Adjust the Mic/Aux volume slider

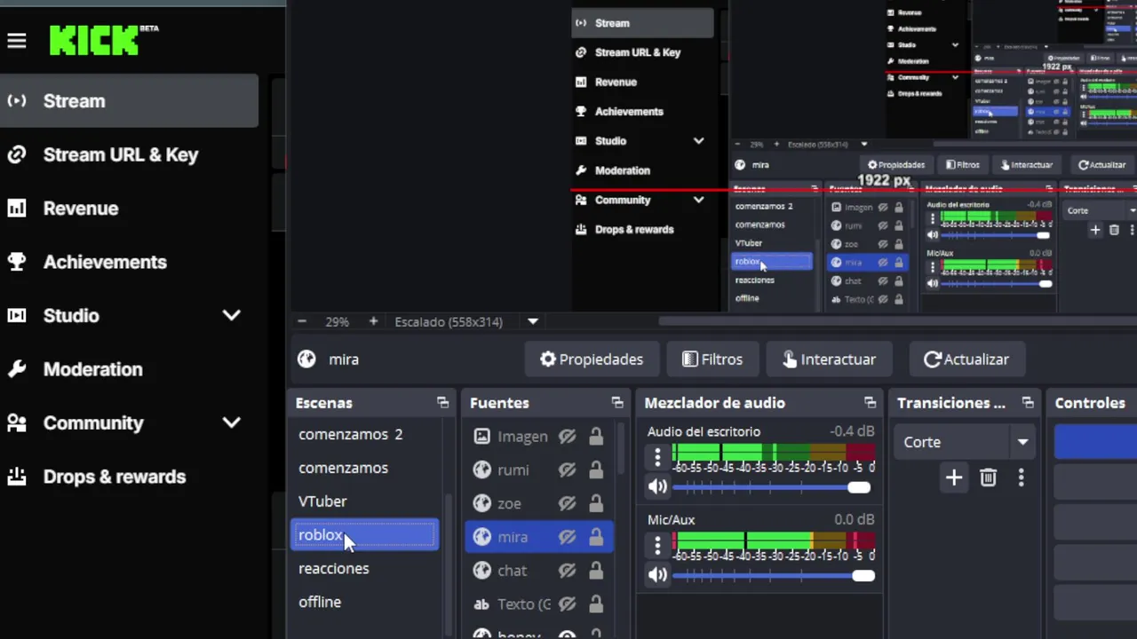point(773,576)
